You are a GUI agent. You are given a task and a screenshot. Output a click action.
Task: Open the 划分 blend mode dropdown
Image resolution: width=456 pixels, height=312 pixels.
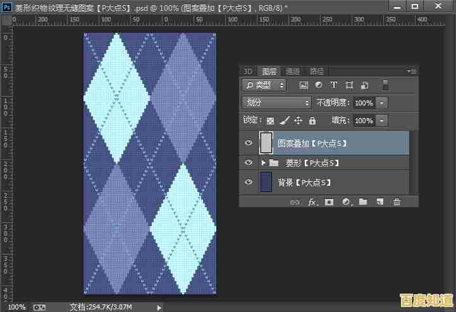point(277,102)
